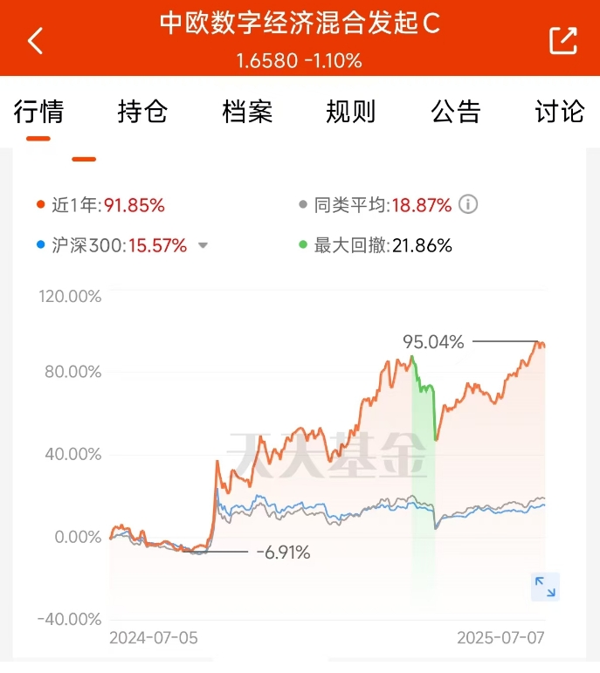This screenshot has height=673, width=600.
Task: Toggle the green 最大回撤 legend dot
Action: click(303, 244)
